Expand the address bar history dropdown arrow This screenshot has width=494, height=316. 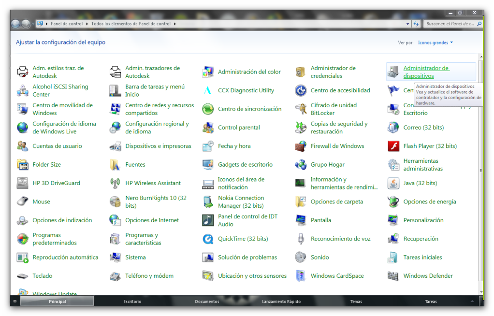click(407, 24)
